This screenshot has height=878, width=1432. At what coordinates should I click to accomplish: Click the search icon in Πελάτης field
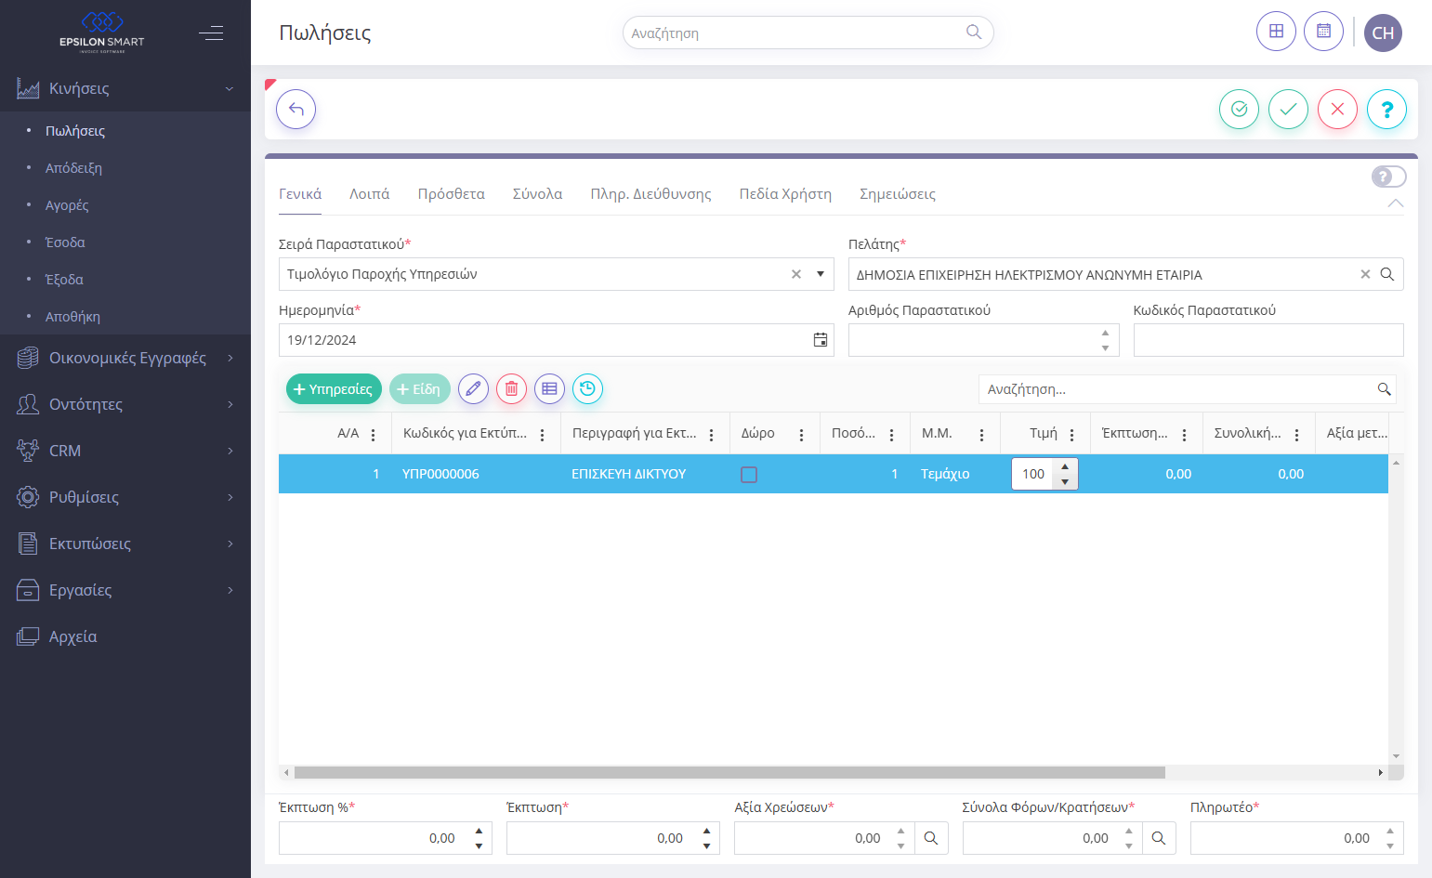[1386, 274]
